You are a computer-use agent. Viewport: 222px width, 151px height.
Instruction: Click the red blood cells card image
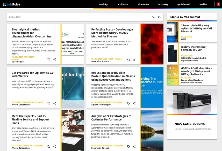[x=152, y=44]
